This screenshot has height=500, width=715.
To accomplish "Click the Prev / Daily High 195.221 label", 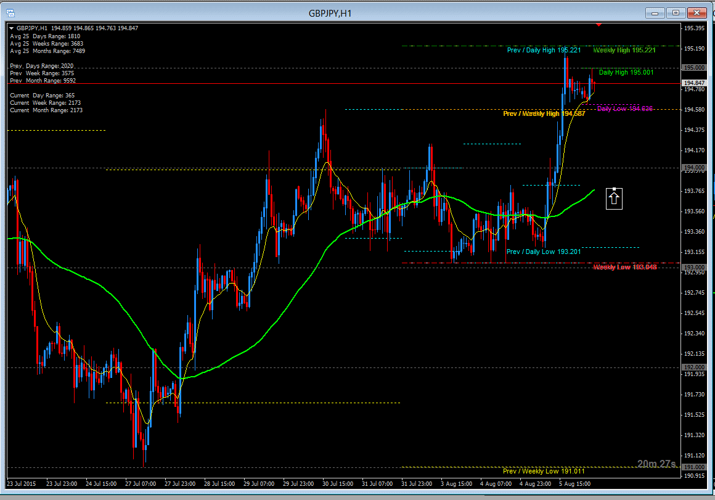I will pyautogui.click(x=544, y=50).
